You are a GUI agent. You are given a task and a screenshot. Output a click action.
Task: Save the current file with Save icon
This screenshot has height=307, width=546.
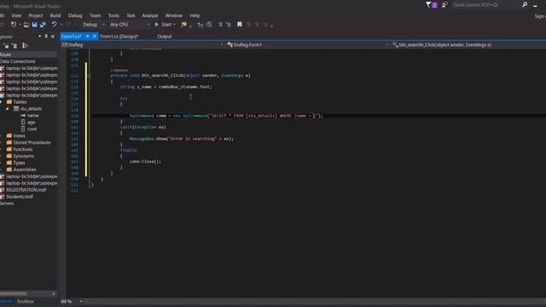tap(34, 25)
